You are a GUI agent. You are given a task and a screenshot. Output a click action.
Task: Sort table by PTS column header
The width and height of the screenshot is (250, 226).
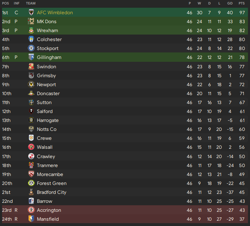click(241, 3)
